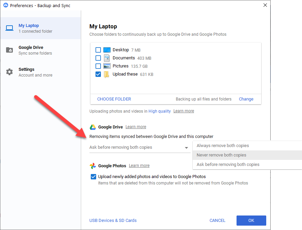
Task: Select Always remove both copies option
Action: click(x=247, y=146)
